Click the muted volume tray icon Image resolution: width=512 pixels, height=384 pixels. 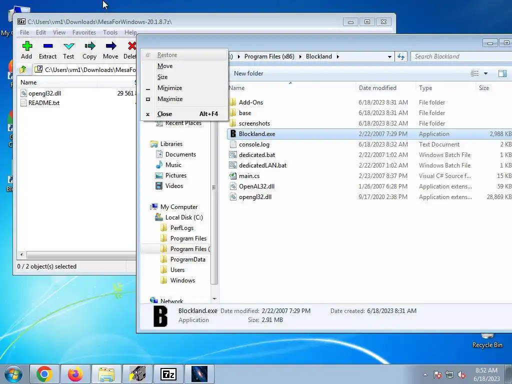461,375
